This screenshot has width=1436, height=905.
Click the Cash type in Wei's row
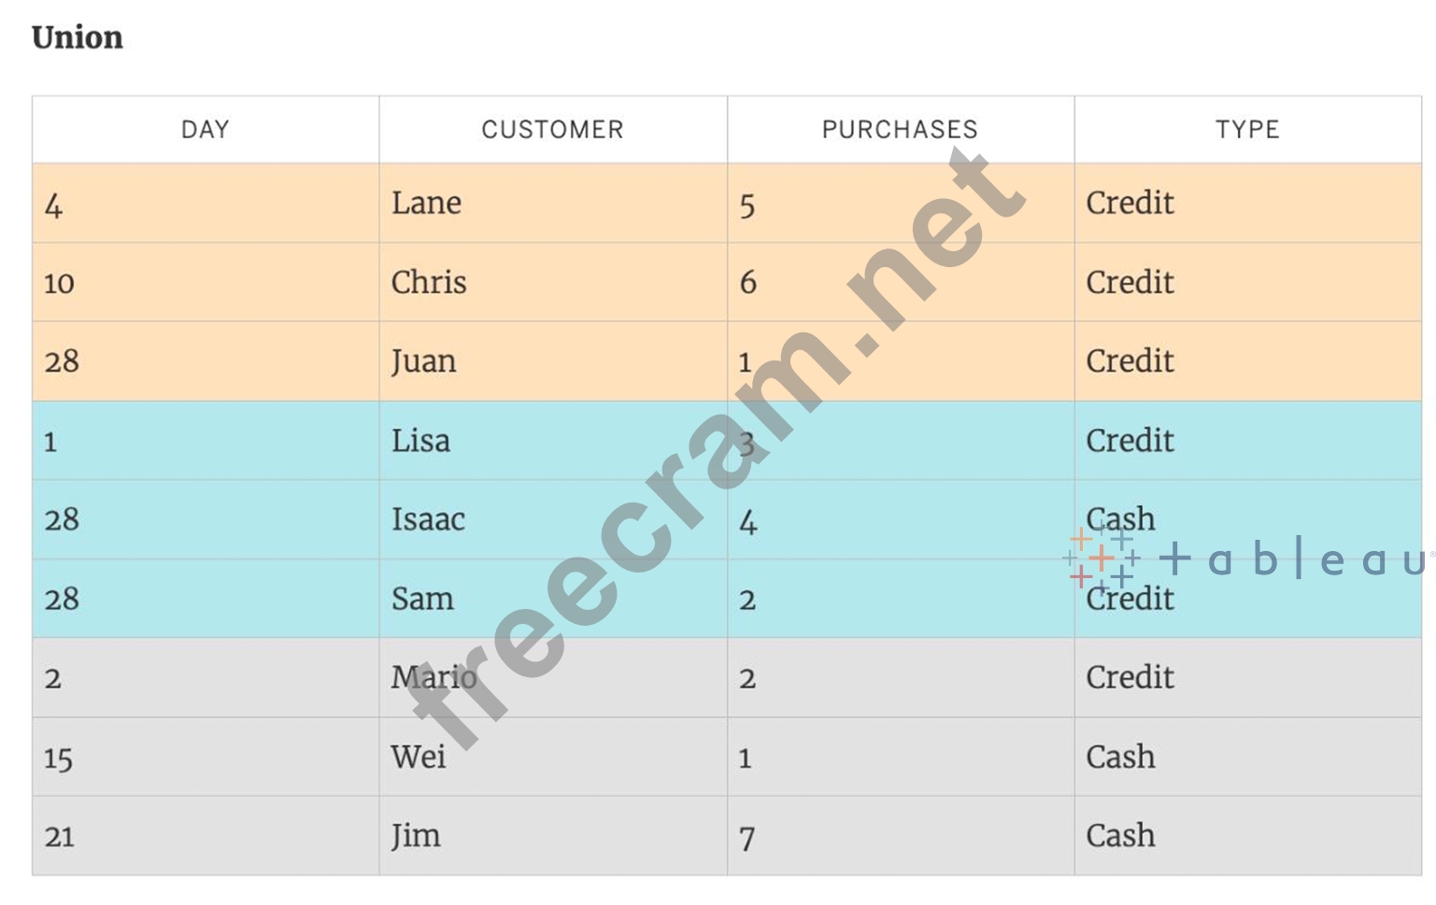point(1120,757)
